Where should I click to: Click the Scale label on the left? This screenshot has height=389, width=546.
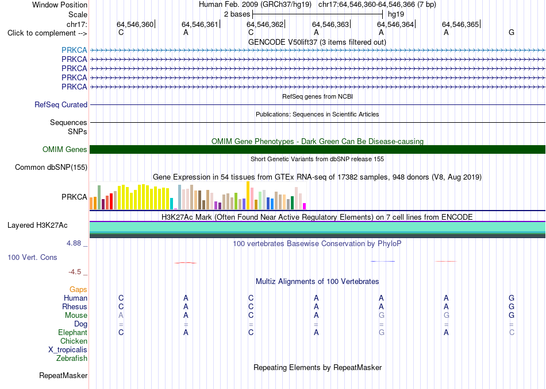(x=78, y=14)
